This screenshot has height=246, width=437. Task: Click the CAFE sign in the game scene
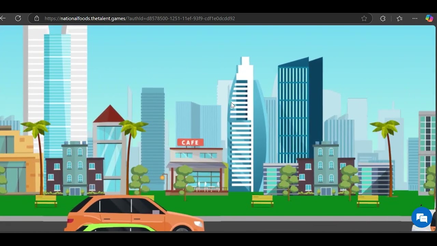(x=190, y=142)
